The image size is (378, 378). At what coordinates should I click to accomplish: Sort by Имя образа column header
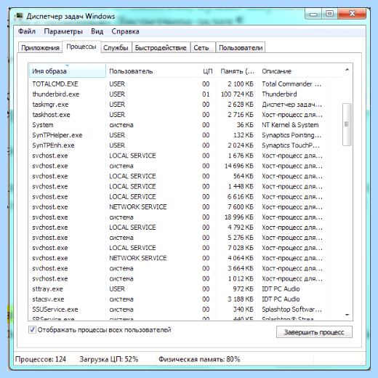click(68, 71)
